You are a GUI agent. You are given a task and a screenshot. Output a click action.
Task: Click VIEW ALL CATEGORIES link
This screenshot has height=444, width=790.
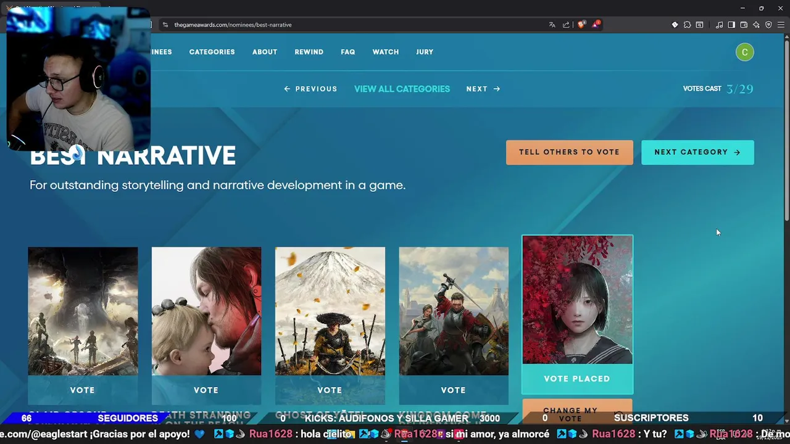coord(402,89)
